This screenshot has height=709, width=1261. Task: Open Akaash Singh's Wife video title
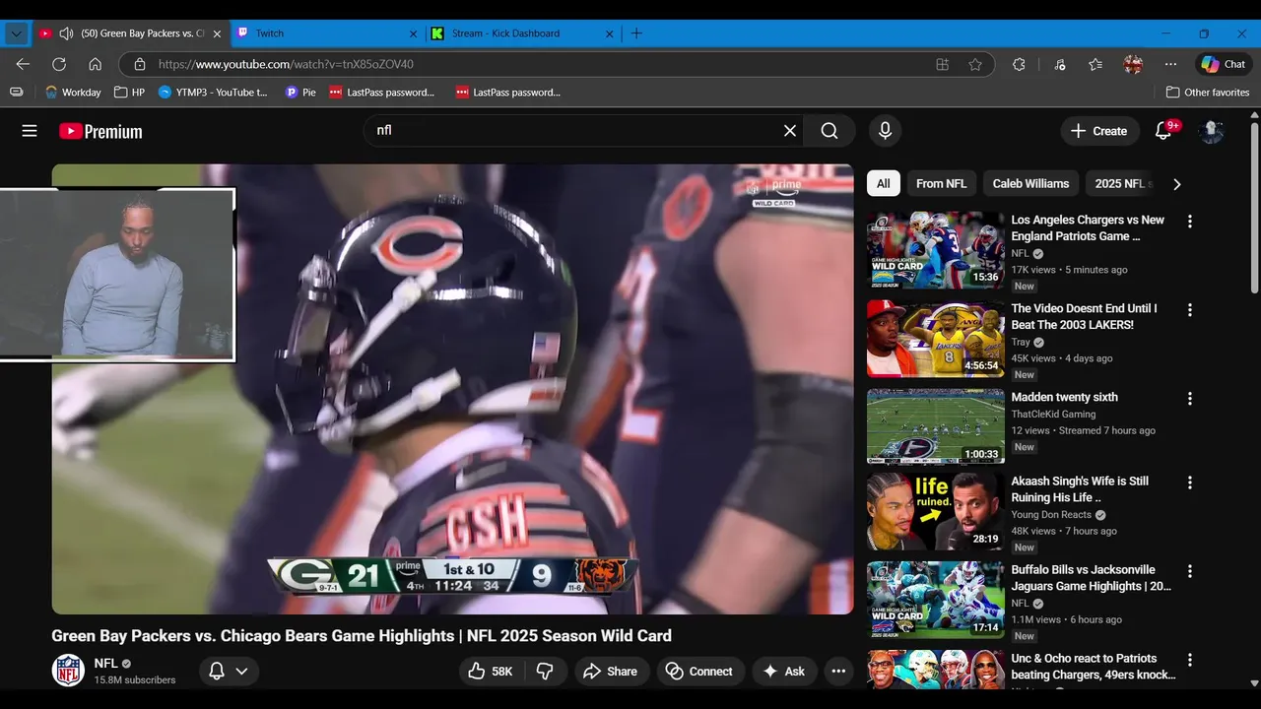tap(1080, 489)
